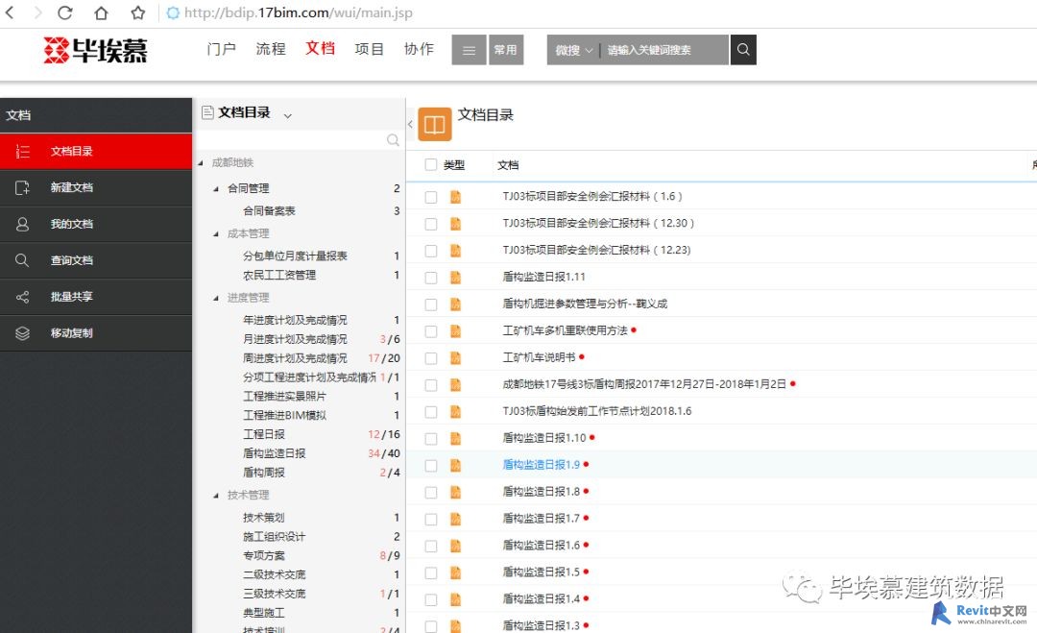Viewport: 1037px width, 633px height.
Task: Reload the page with refresh icon
Action: 65,12
